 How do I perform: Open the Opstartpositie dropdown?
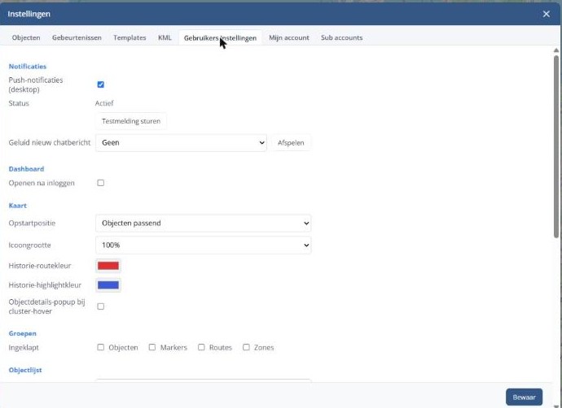pos(204,224)
